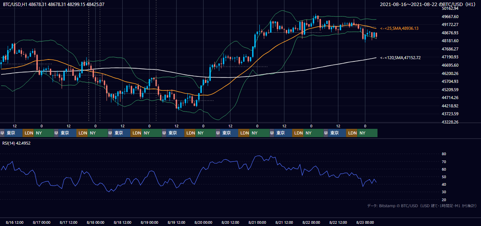Select the 8/22 12:00 time label

click(338, 222)
